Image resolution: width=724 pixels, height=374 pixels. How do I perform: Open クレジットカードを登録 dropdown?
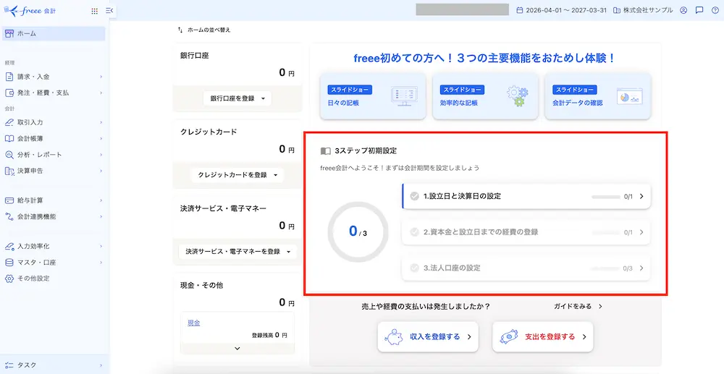tap(237, 175)
